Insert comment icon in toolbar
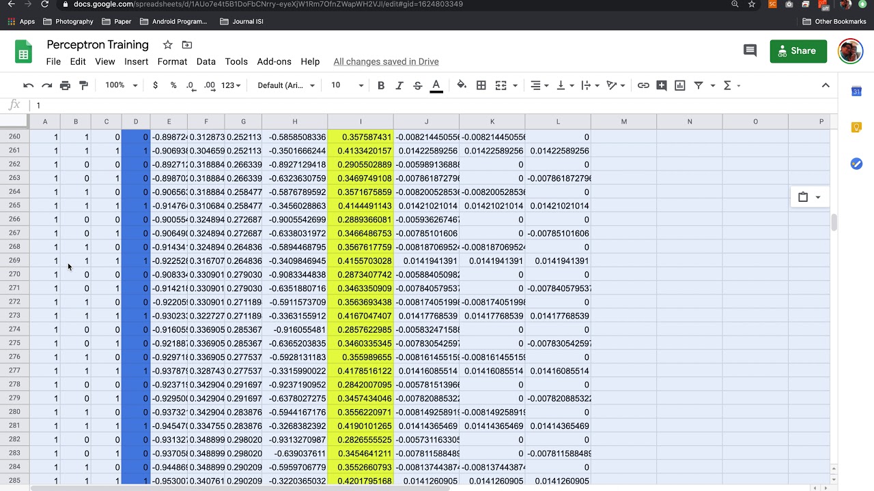The image size is (874, 491). click(662, 85)
